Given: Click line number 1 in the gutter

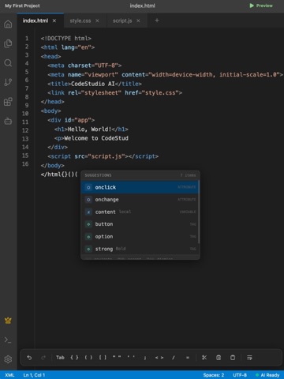Looking at the screenshot, I should pos(27,39).
